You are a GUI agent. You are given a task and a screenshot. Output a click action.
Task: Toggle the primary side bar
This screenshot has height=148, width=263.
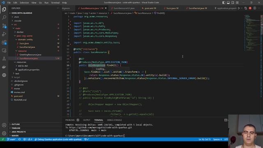click(x=224, y=2)
